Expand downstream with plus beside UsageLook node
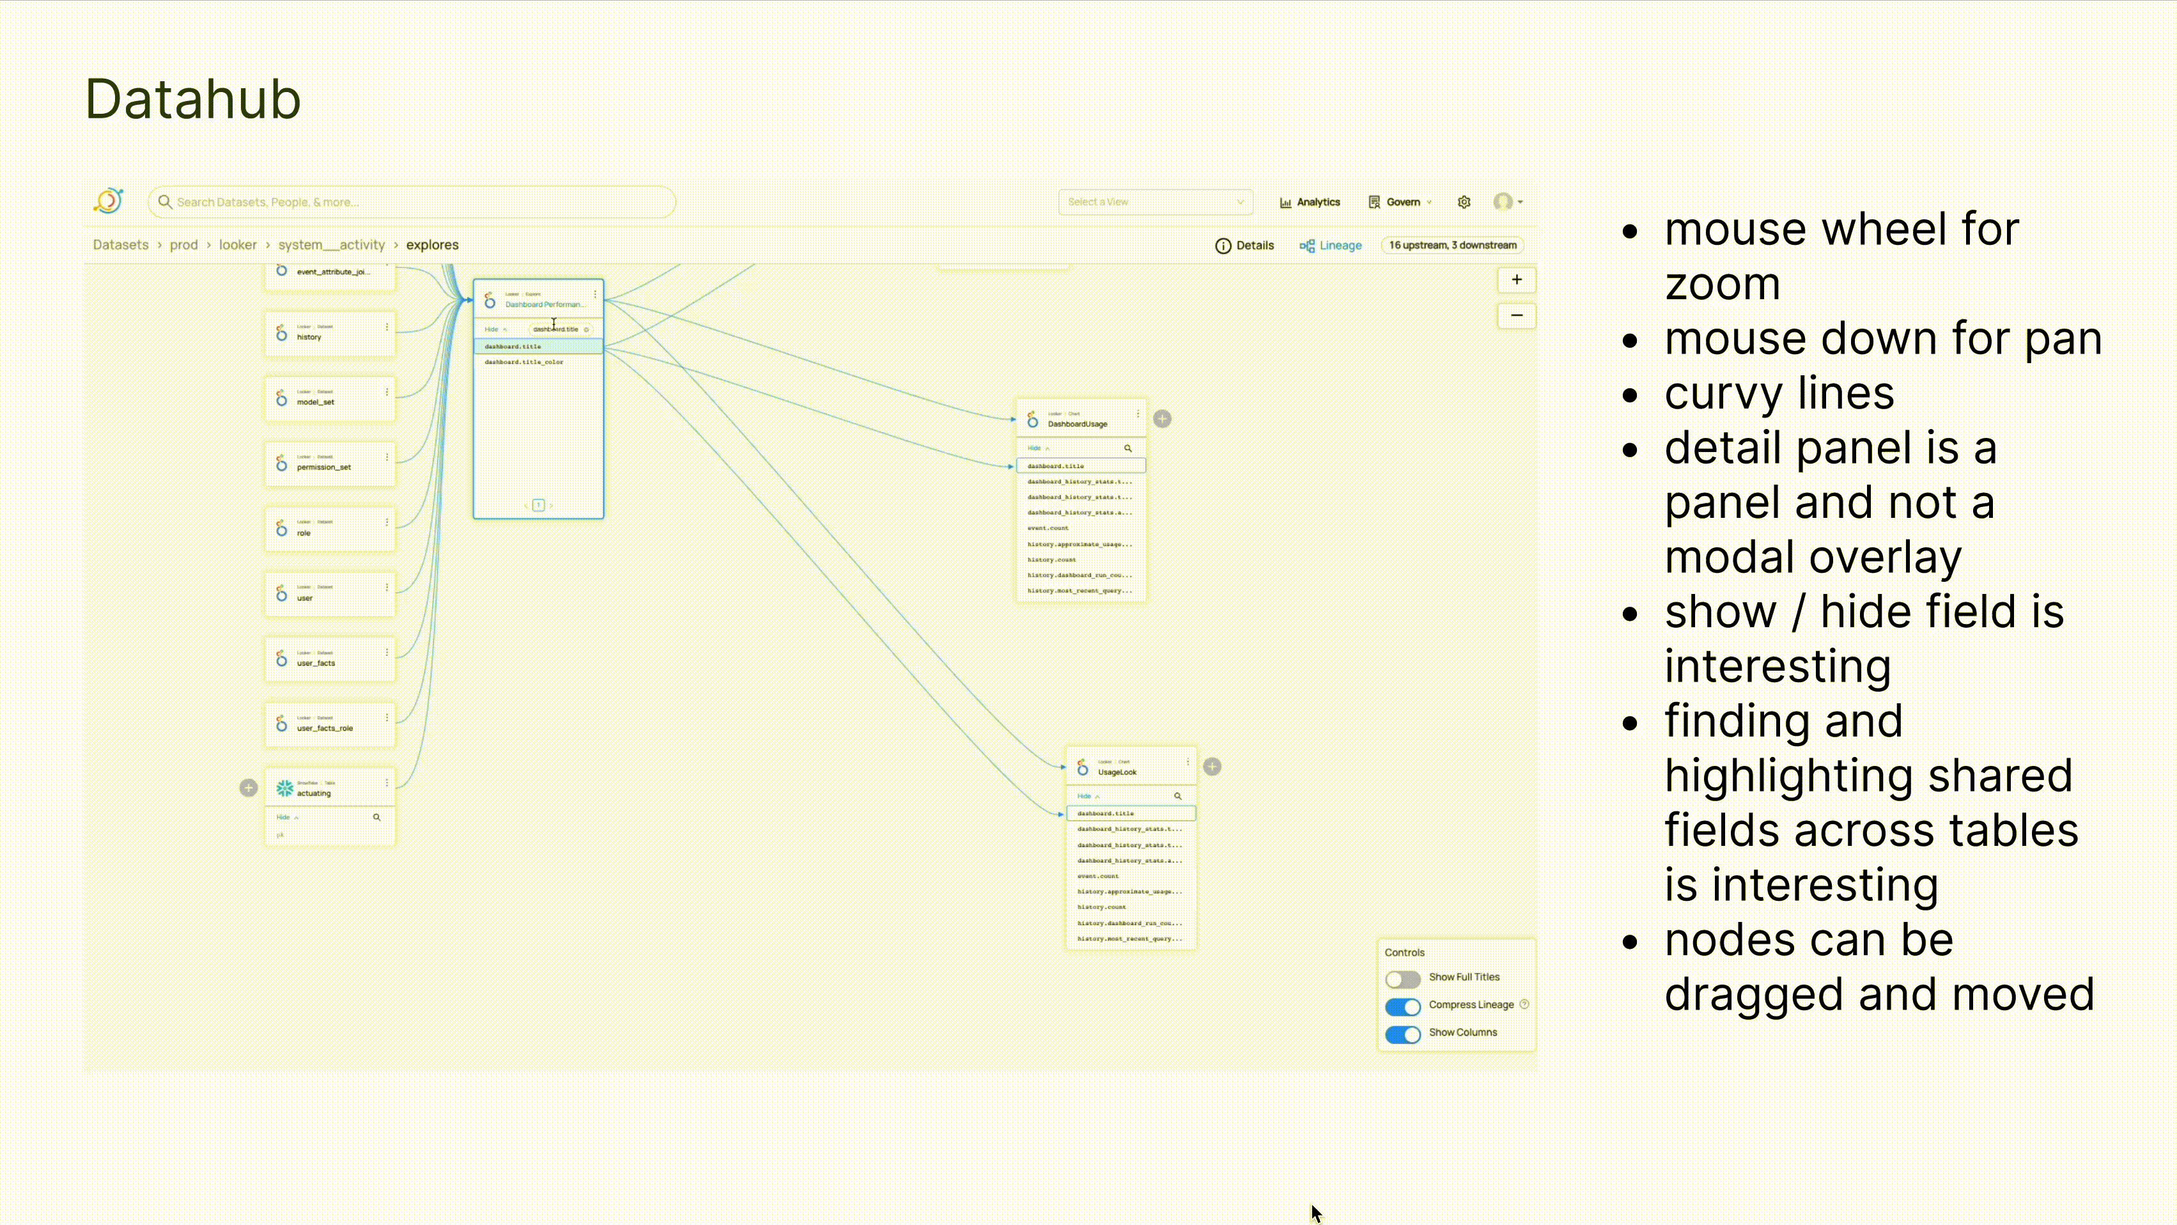 tap(1212, 767)
